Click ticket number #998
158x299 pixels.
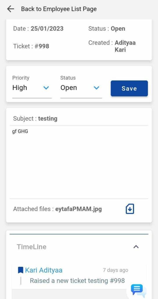42,46
